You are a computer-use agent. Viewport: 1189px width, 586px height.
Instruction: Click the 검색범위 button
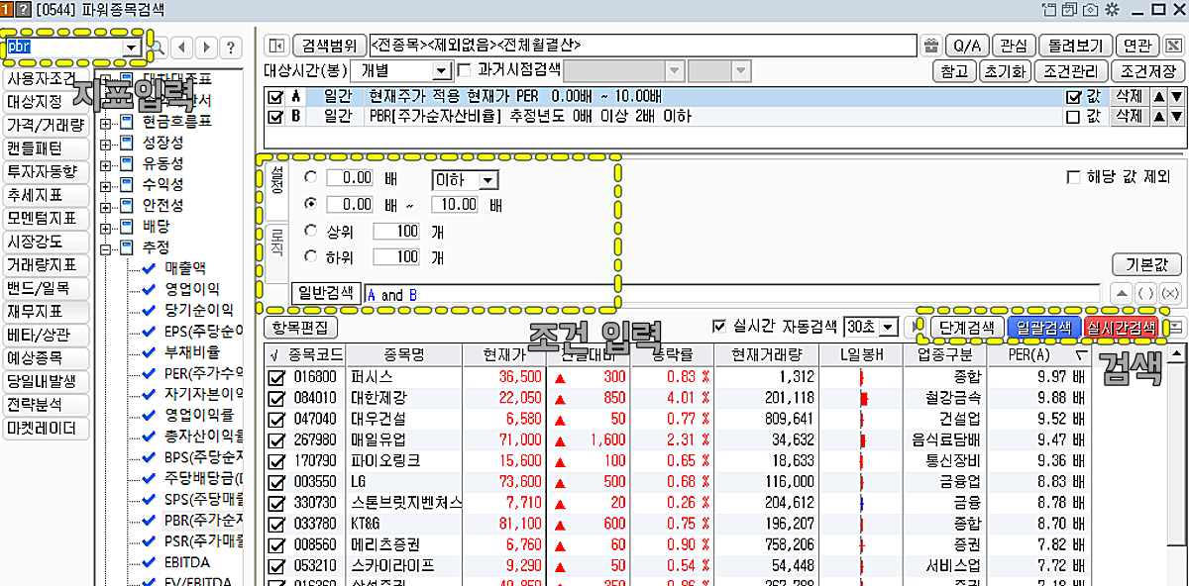point(328,46)
